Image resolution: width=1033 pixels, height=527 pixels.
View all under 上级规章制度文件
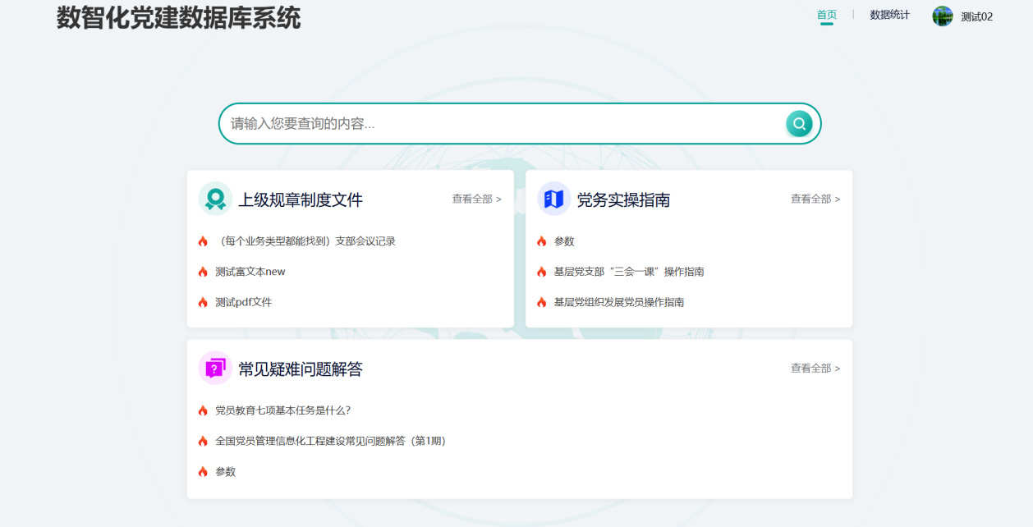(476, 199)
